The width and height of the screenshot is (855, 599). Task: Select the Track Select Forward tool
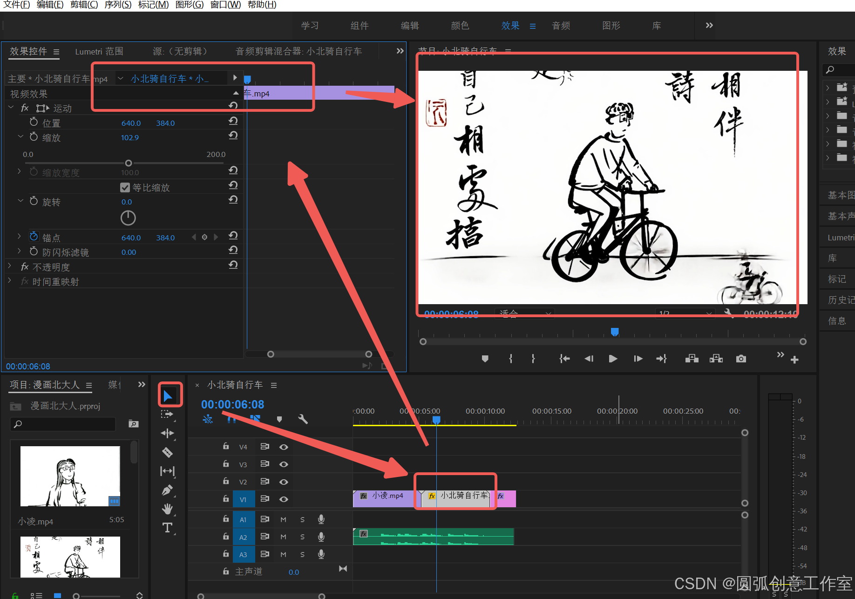(167, 414)
